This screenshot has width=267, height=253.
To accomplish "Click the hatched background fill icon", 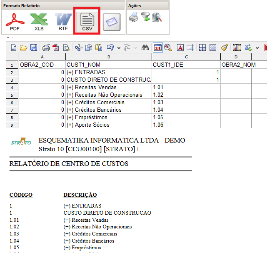I will tap(213, 48).
